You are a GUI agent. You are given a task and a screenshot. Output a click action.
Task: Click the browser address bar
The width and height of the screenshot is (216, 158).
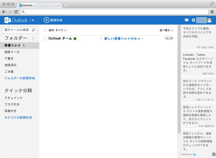(x=114, y=12)
